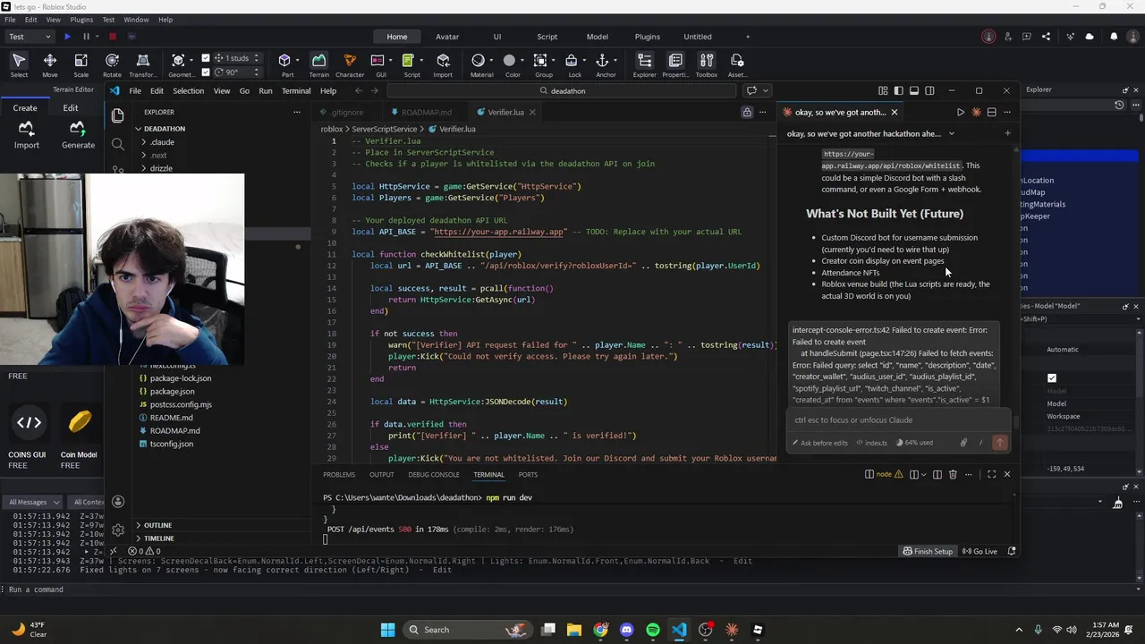Screen dimensions: 1145x644
Task: Click Finish Setup in the status bar
Action: coord(928,551)
